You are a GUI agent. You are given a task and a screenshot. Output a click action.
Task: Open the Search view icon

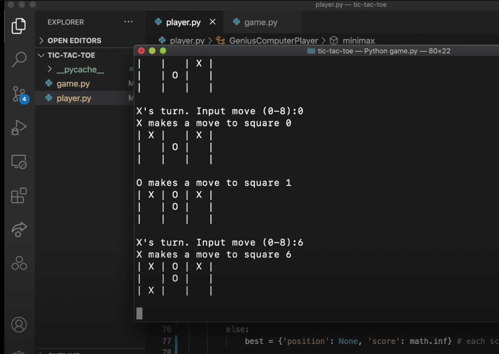(x=19, y=59)
